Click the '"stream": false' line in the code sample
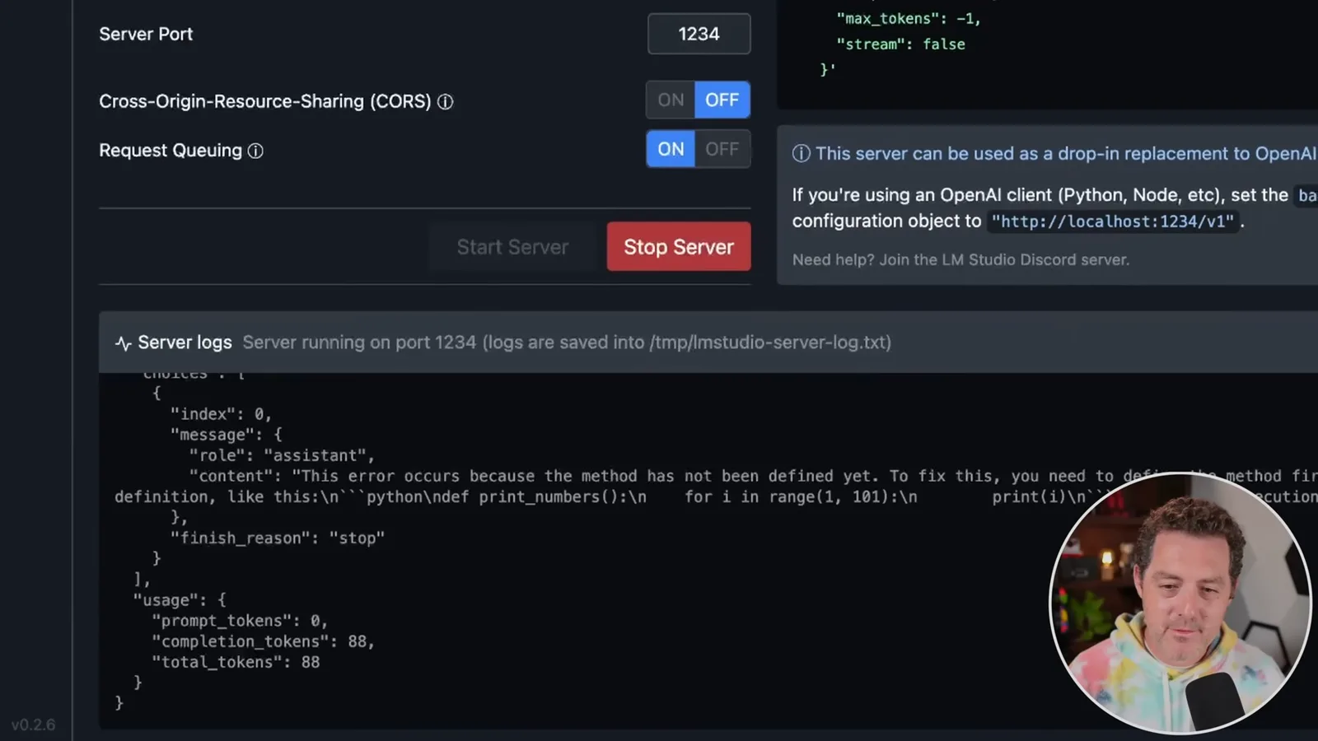 point(900,44)
